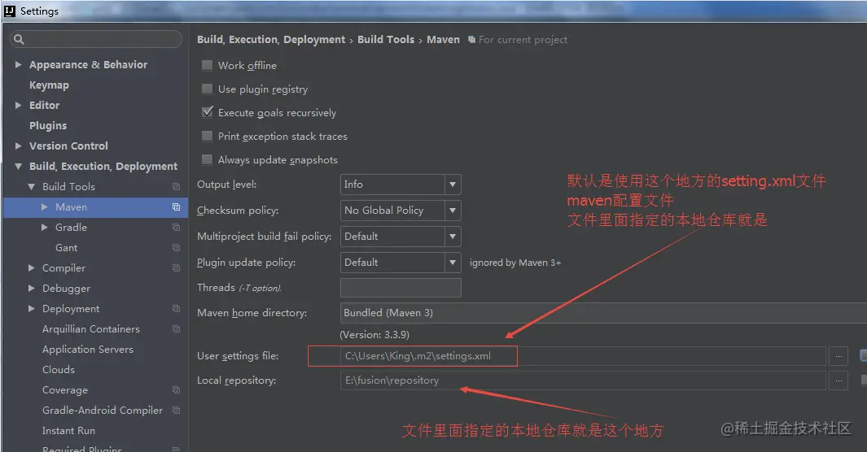
Task: Open the Output level dropdown
Action: pos(401,185)
